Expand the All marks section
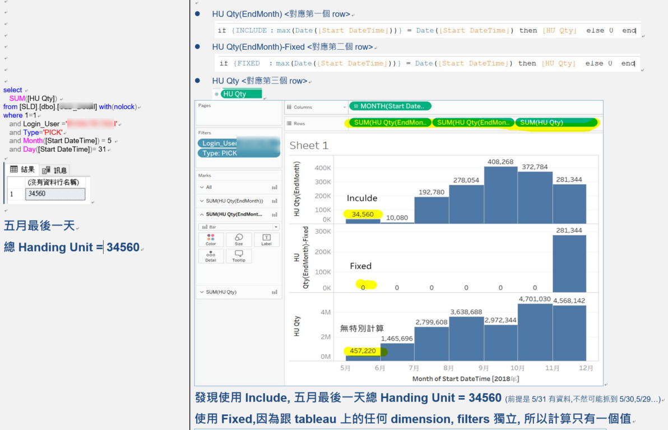 tap(202, 188)
